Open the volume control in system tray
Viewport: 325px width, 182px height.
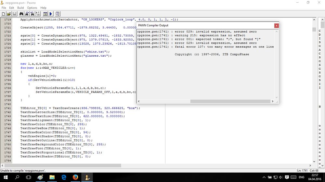[281, 177]
